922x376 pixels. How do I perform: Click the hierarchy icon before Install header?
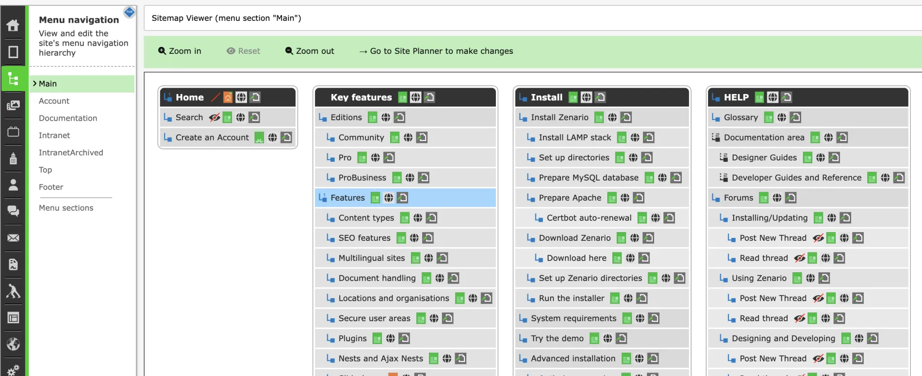click(523, 97)
